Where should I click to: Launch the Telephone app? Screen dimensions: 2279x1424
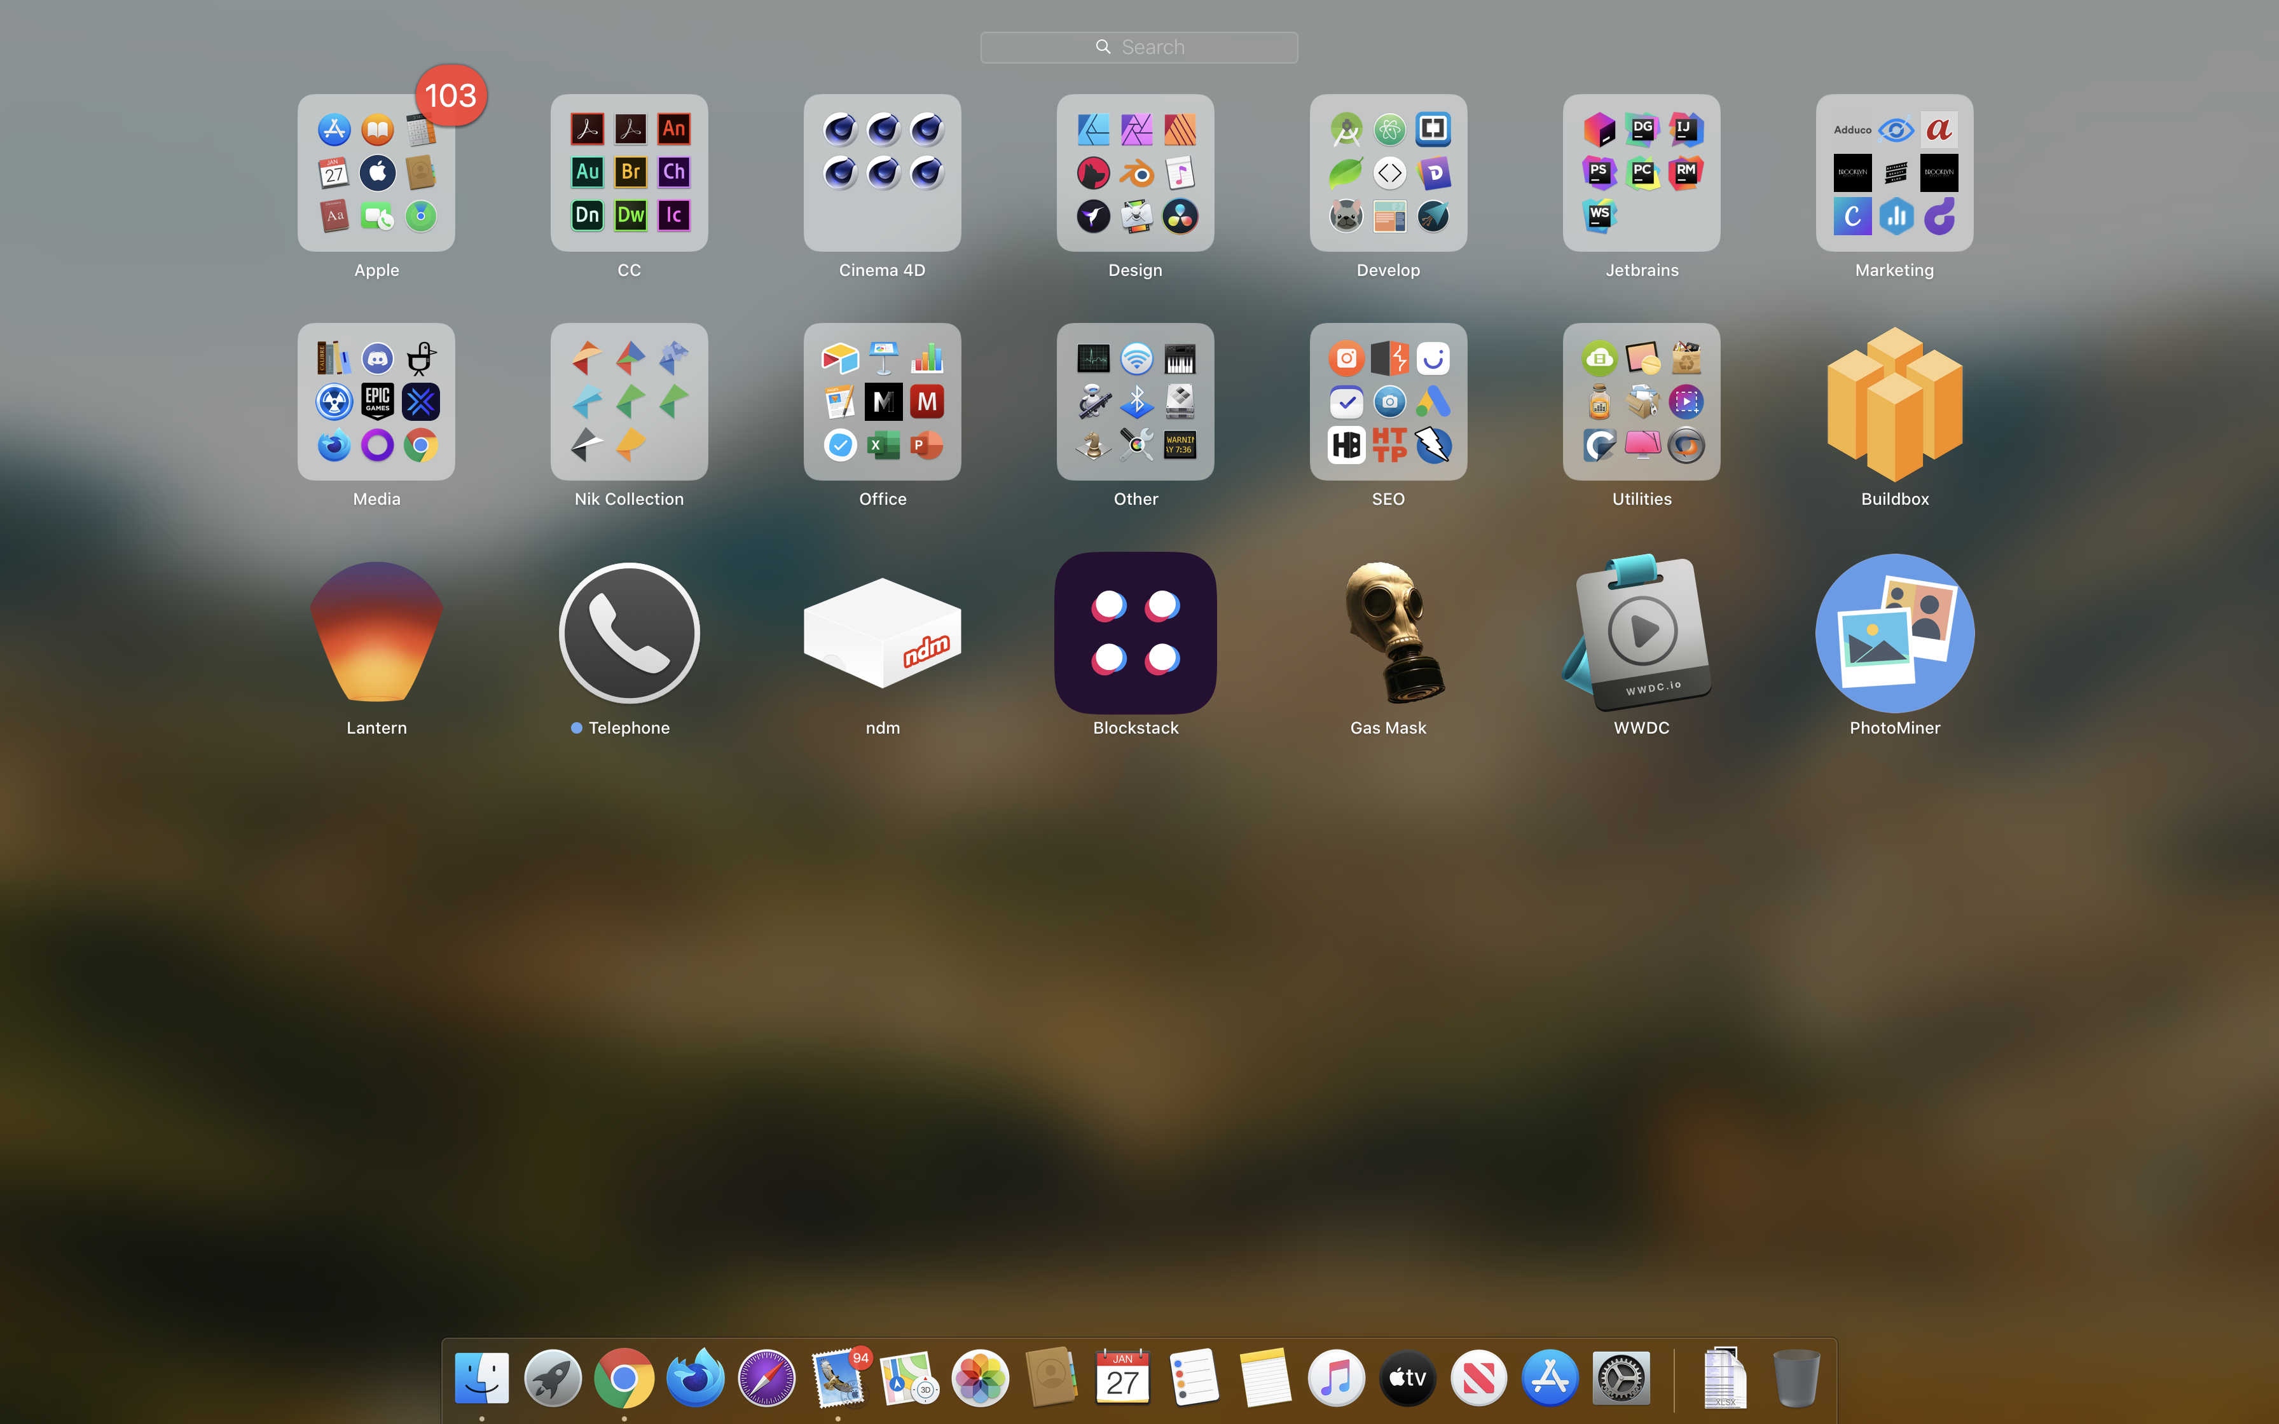pyautogui.click(x=628, y=633)
